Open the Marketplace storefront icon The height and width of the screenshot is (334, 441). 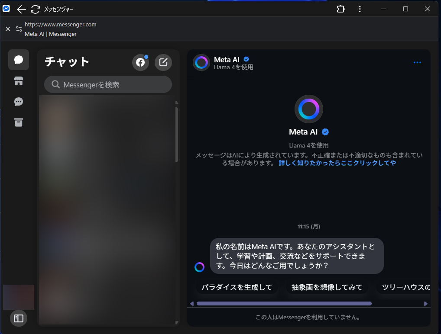point(19,81)
